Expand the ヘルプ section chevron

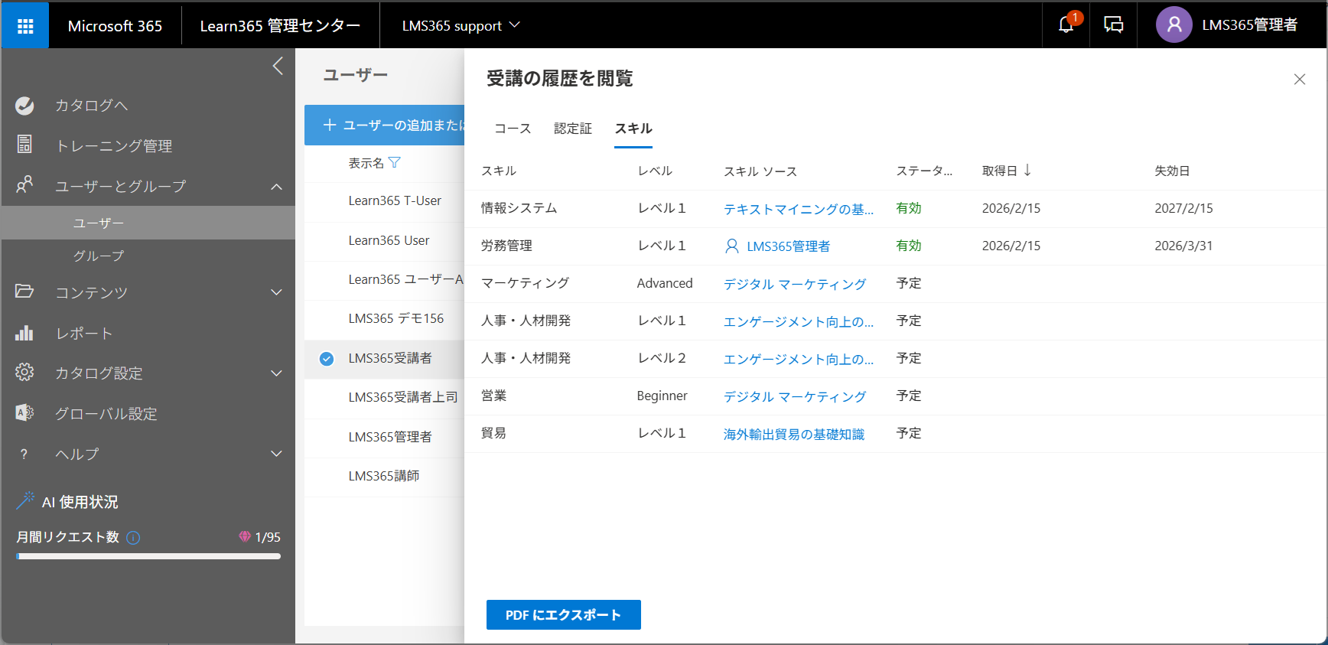click(x=276, y=454)
